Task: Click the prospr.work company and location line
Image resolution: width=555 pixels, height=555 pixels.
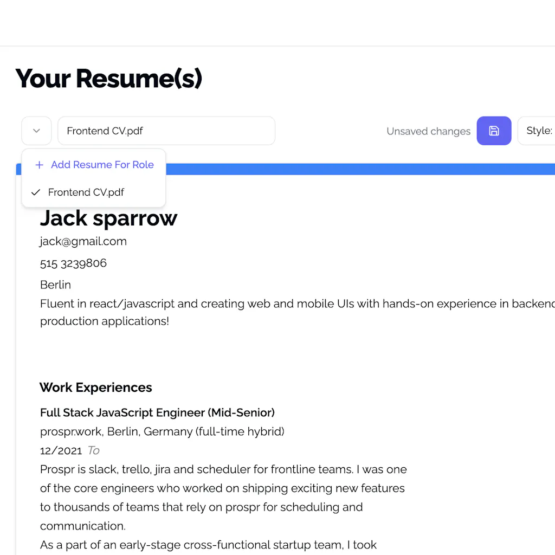Action: tap(162, 431)
